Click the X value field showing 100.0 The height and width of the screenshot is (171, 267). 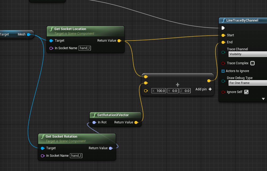[x=159, y=91]
